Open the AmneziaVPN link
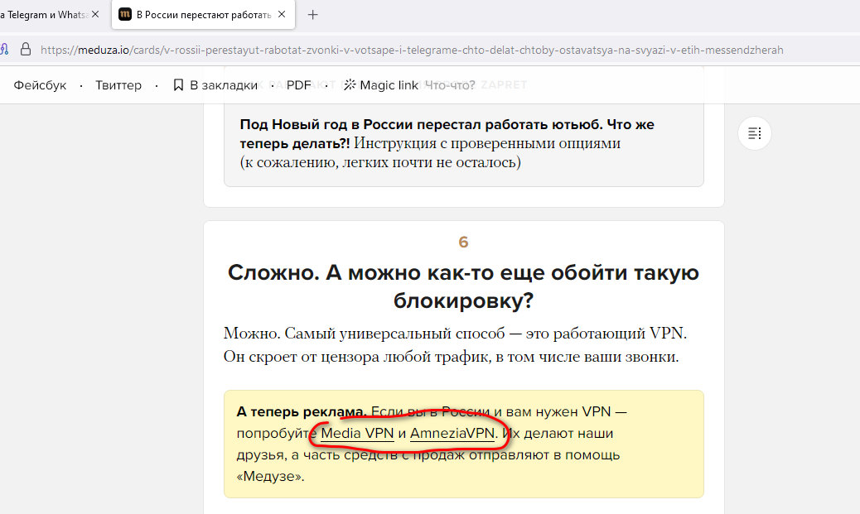The height and width of the screenshot is (514, 860). (452, 434)
